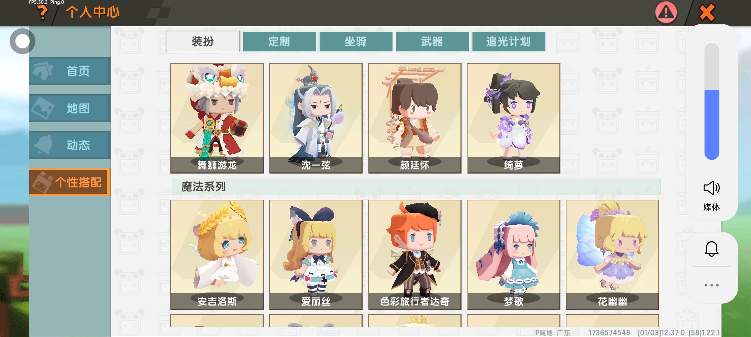Tap the media speaker icon
Image resolution: width=751 pixels, height=337 pixels.
(711, 188)
